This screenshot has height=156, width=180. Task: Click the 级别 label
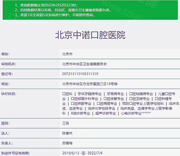(5, 123)
